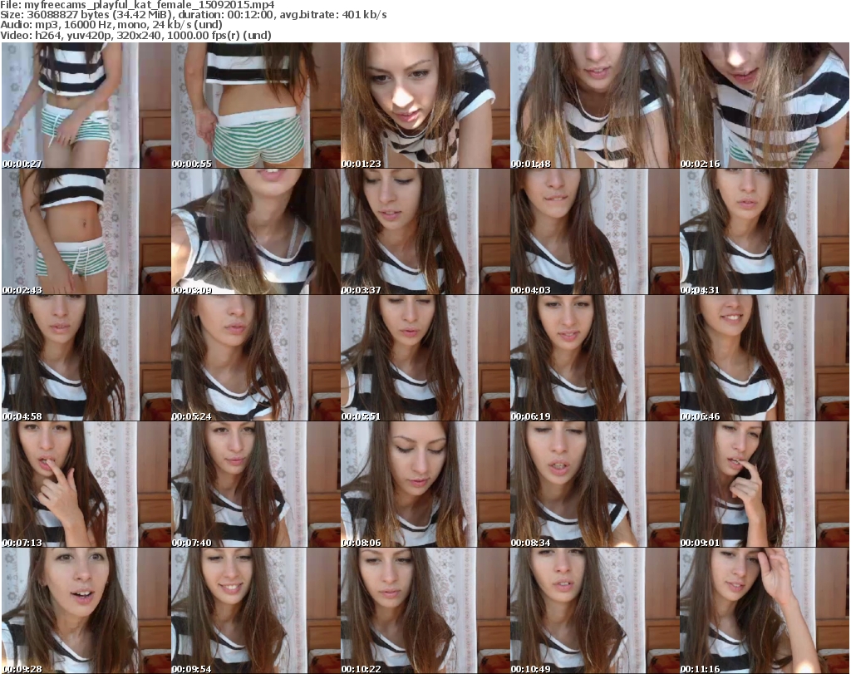This screenshot has width=851, height=674.
Task: Select the thumbnail at 00:09:01
Action: pos(765,484)
